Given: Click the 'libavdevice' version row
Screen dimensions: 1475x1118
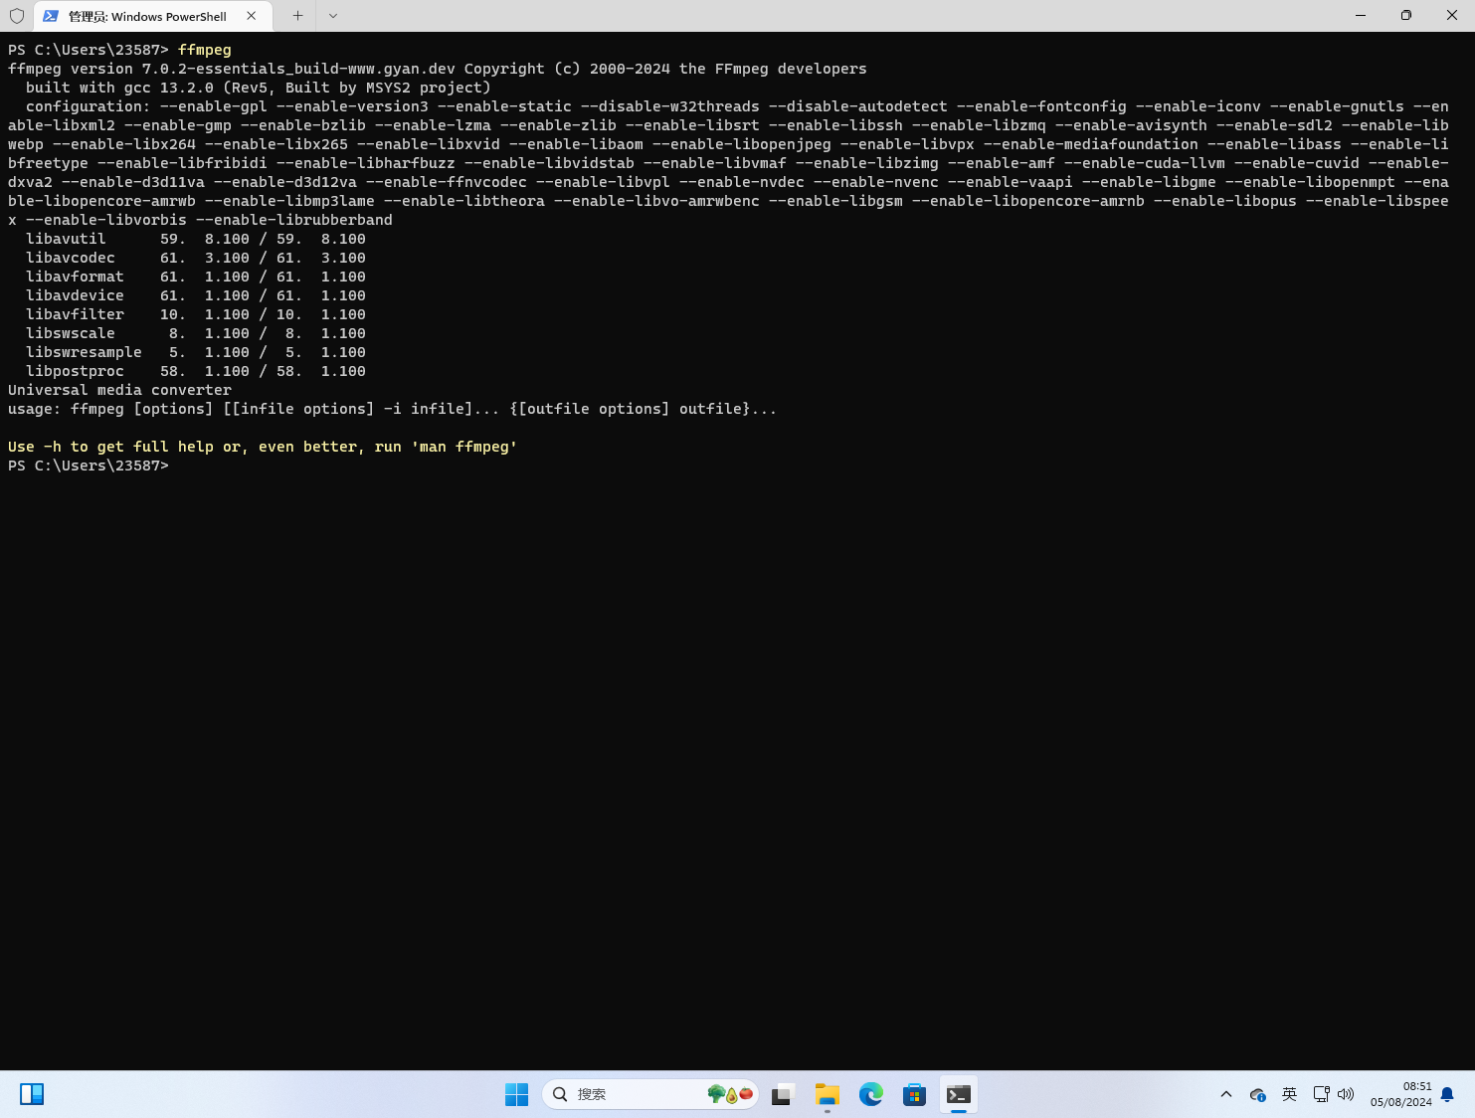Looking at the screenshot, I should 196,295.
